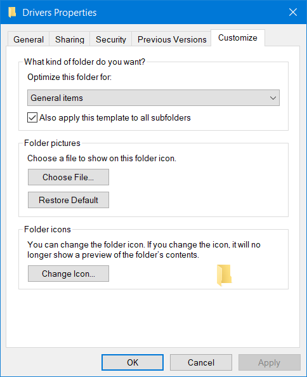
Task: Confirm with the OK button
Action: click(133, 362)
